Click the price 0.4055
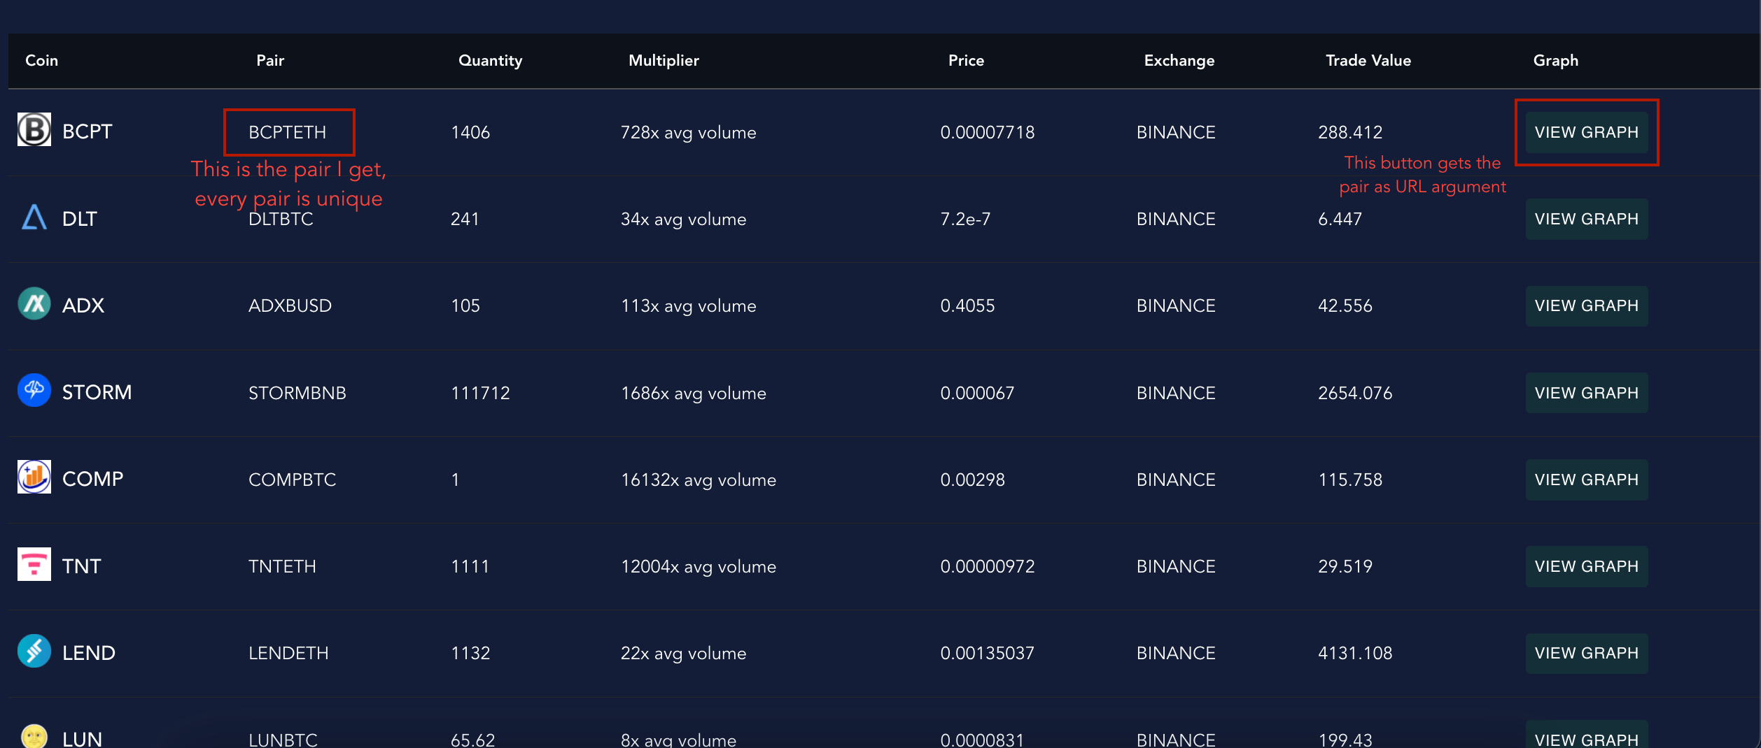This screenshot has height=748, width=1761. 968,305
